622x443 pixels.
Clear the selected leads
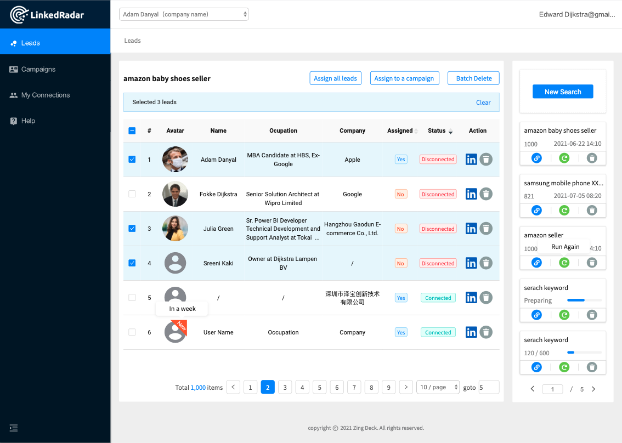click(x=483, y=103)
